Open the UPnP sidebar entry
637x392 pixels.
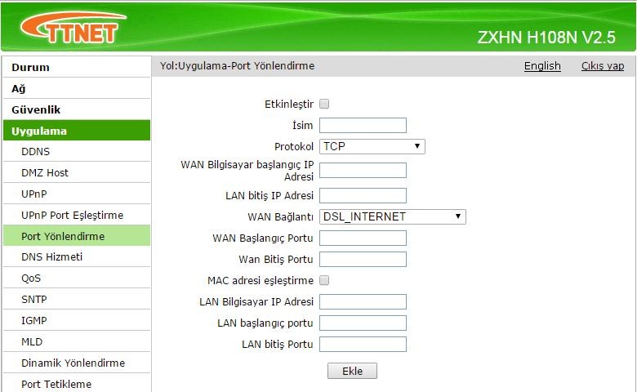77,194
